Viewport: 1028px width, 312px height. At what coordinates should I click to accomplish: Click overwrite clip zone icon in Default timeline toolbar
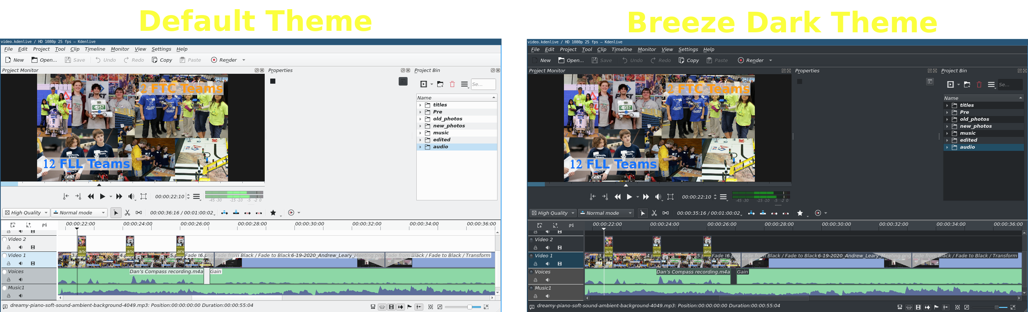tap(236, 213)
